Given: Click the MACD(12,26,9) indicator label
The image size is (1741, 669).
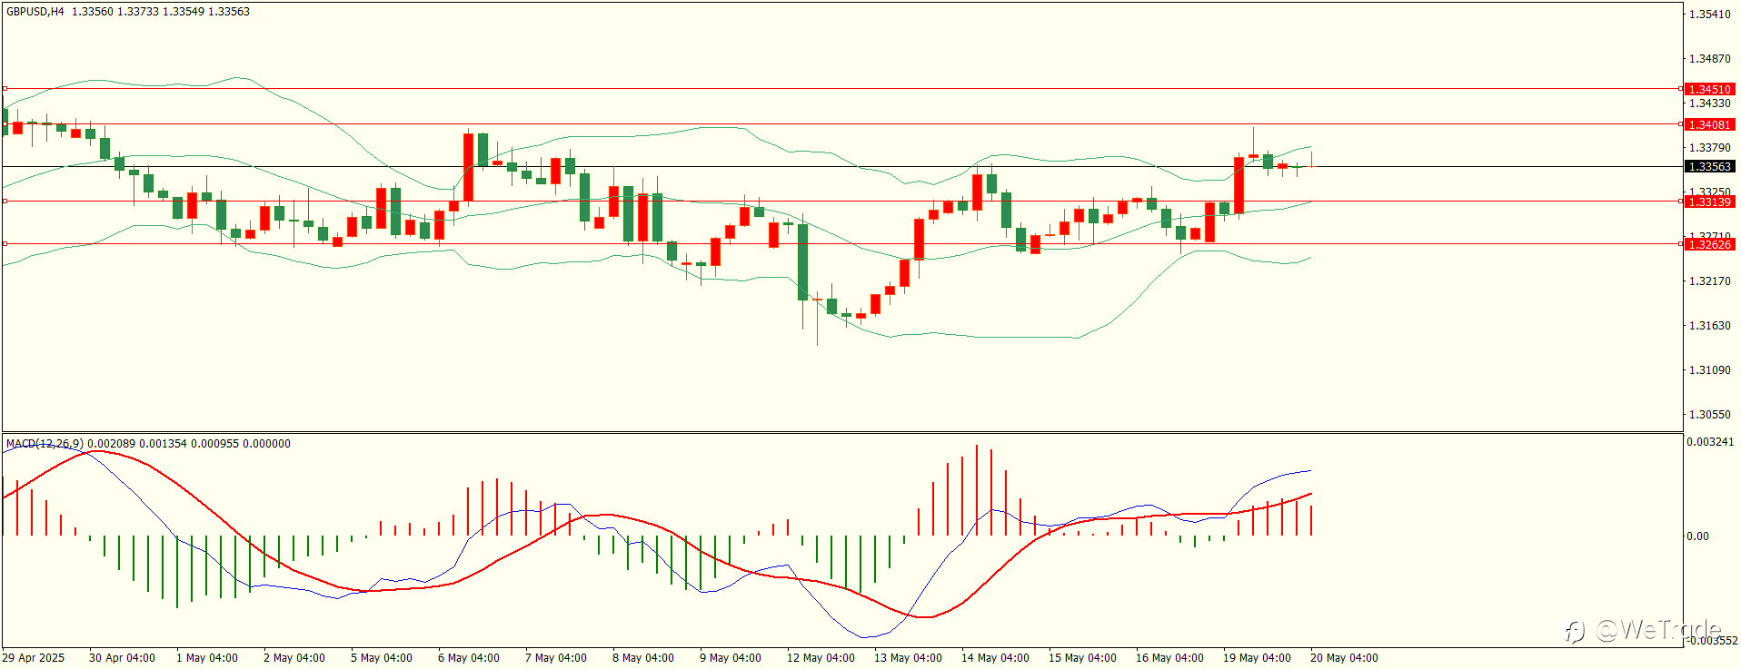Looking at the screenshot, I should pos(45,444).
